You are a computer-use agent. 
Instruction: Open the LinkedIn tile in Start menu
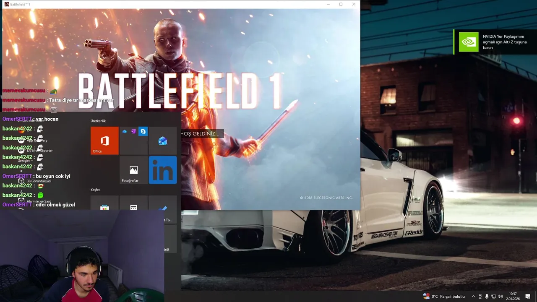[x=163, y=170]
